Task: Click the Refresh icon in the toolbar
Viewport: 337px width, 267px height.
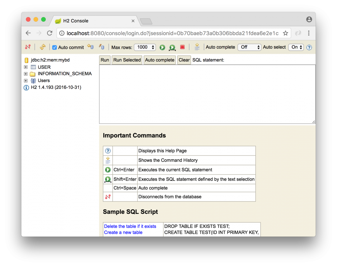Action: tap(42, 47)
